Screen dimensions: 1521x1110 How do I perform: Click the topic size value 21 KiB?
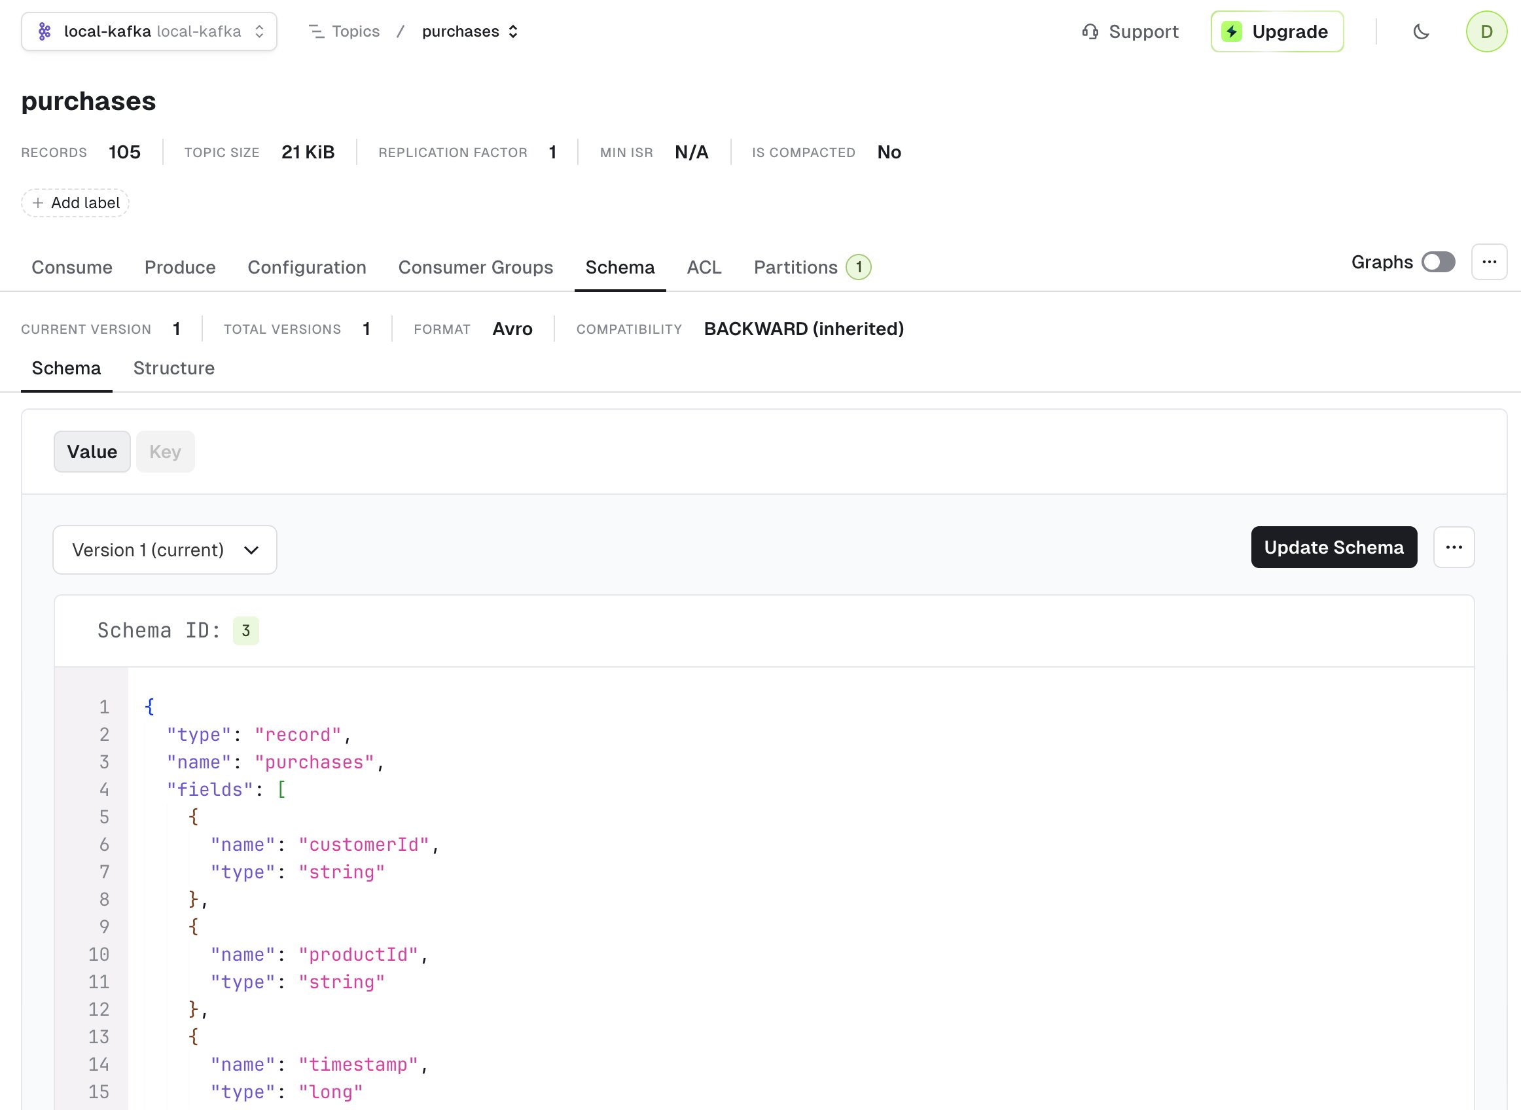tap(308, 152)
